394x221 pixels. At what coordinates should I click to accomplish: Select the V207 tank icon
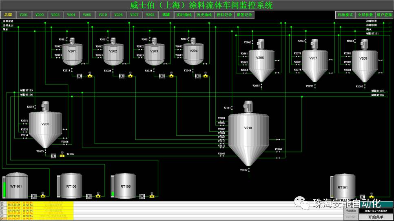pos(313,63)
